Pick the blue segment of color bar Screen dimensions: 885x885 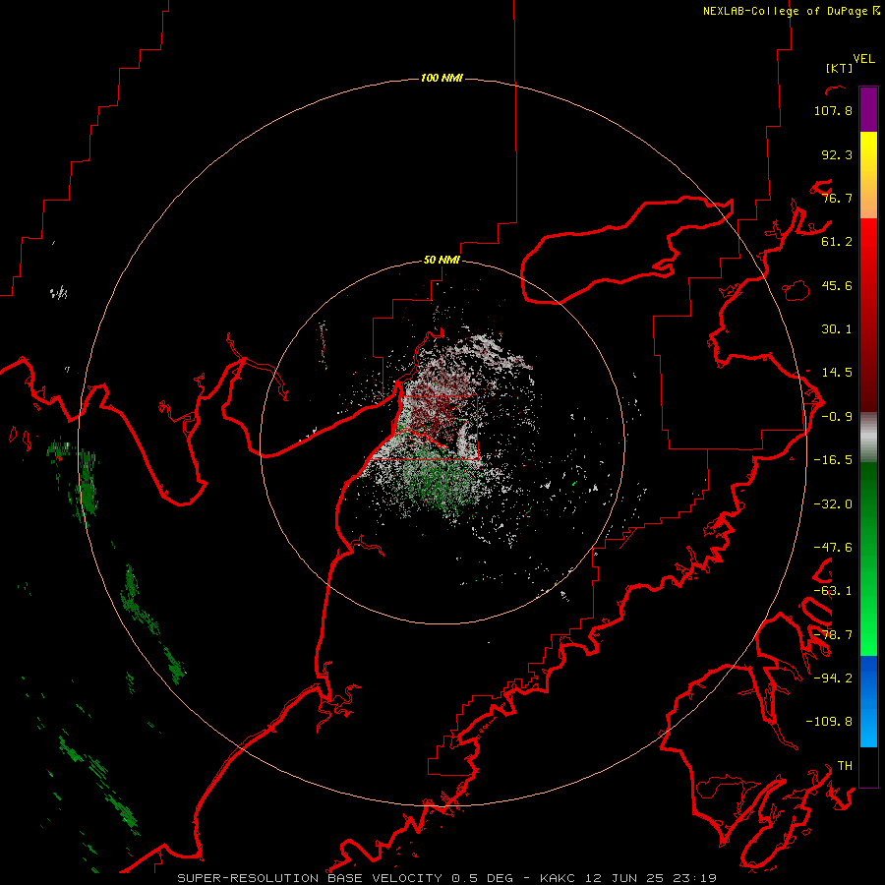868,701
